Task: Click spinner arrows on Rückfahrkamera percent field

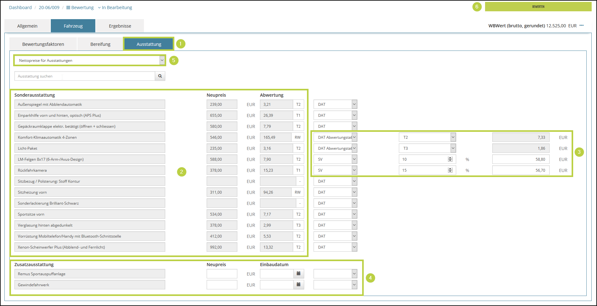Action: coord(450,170)
